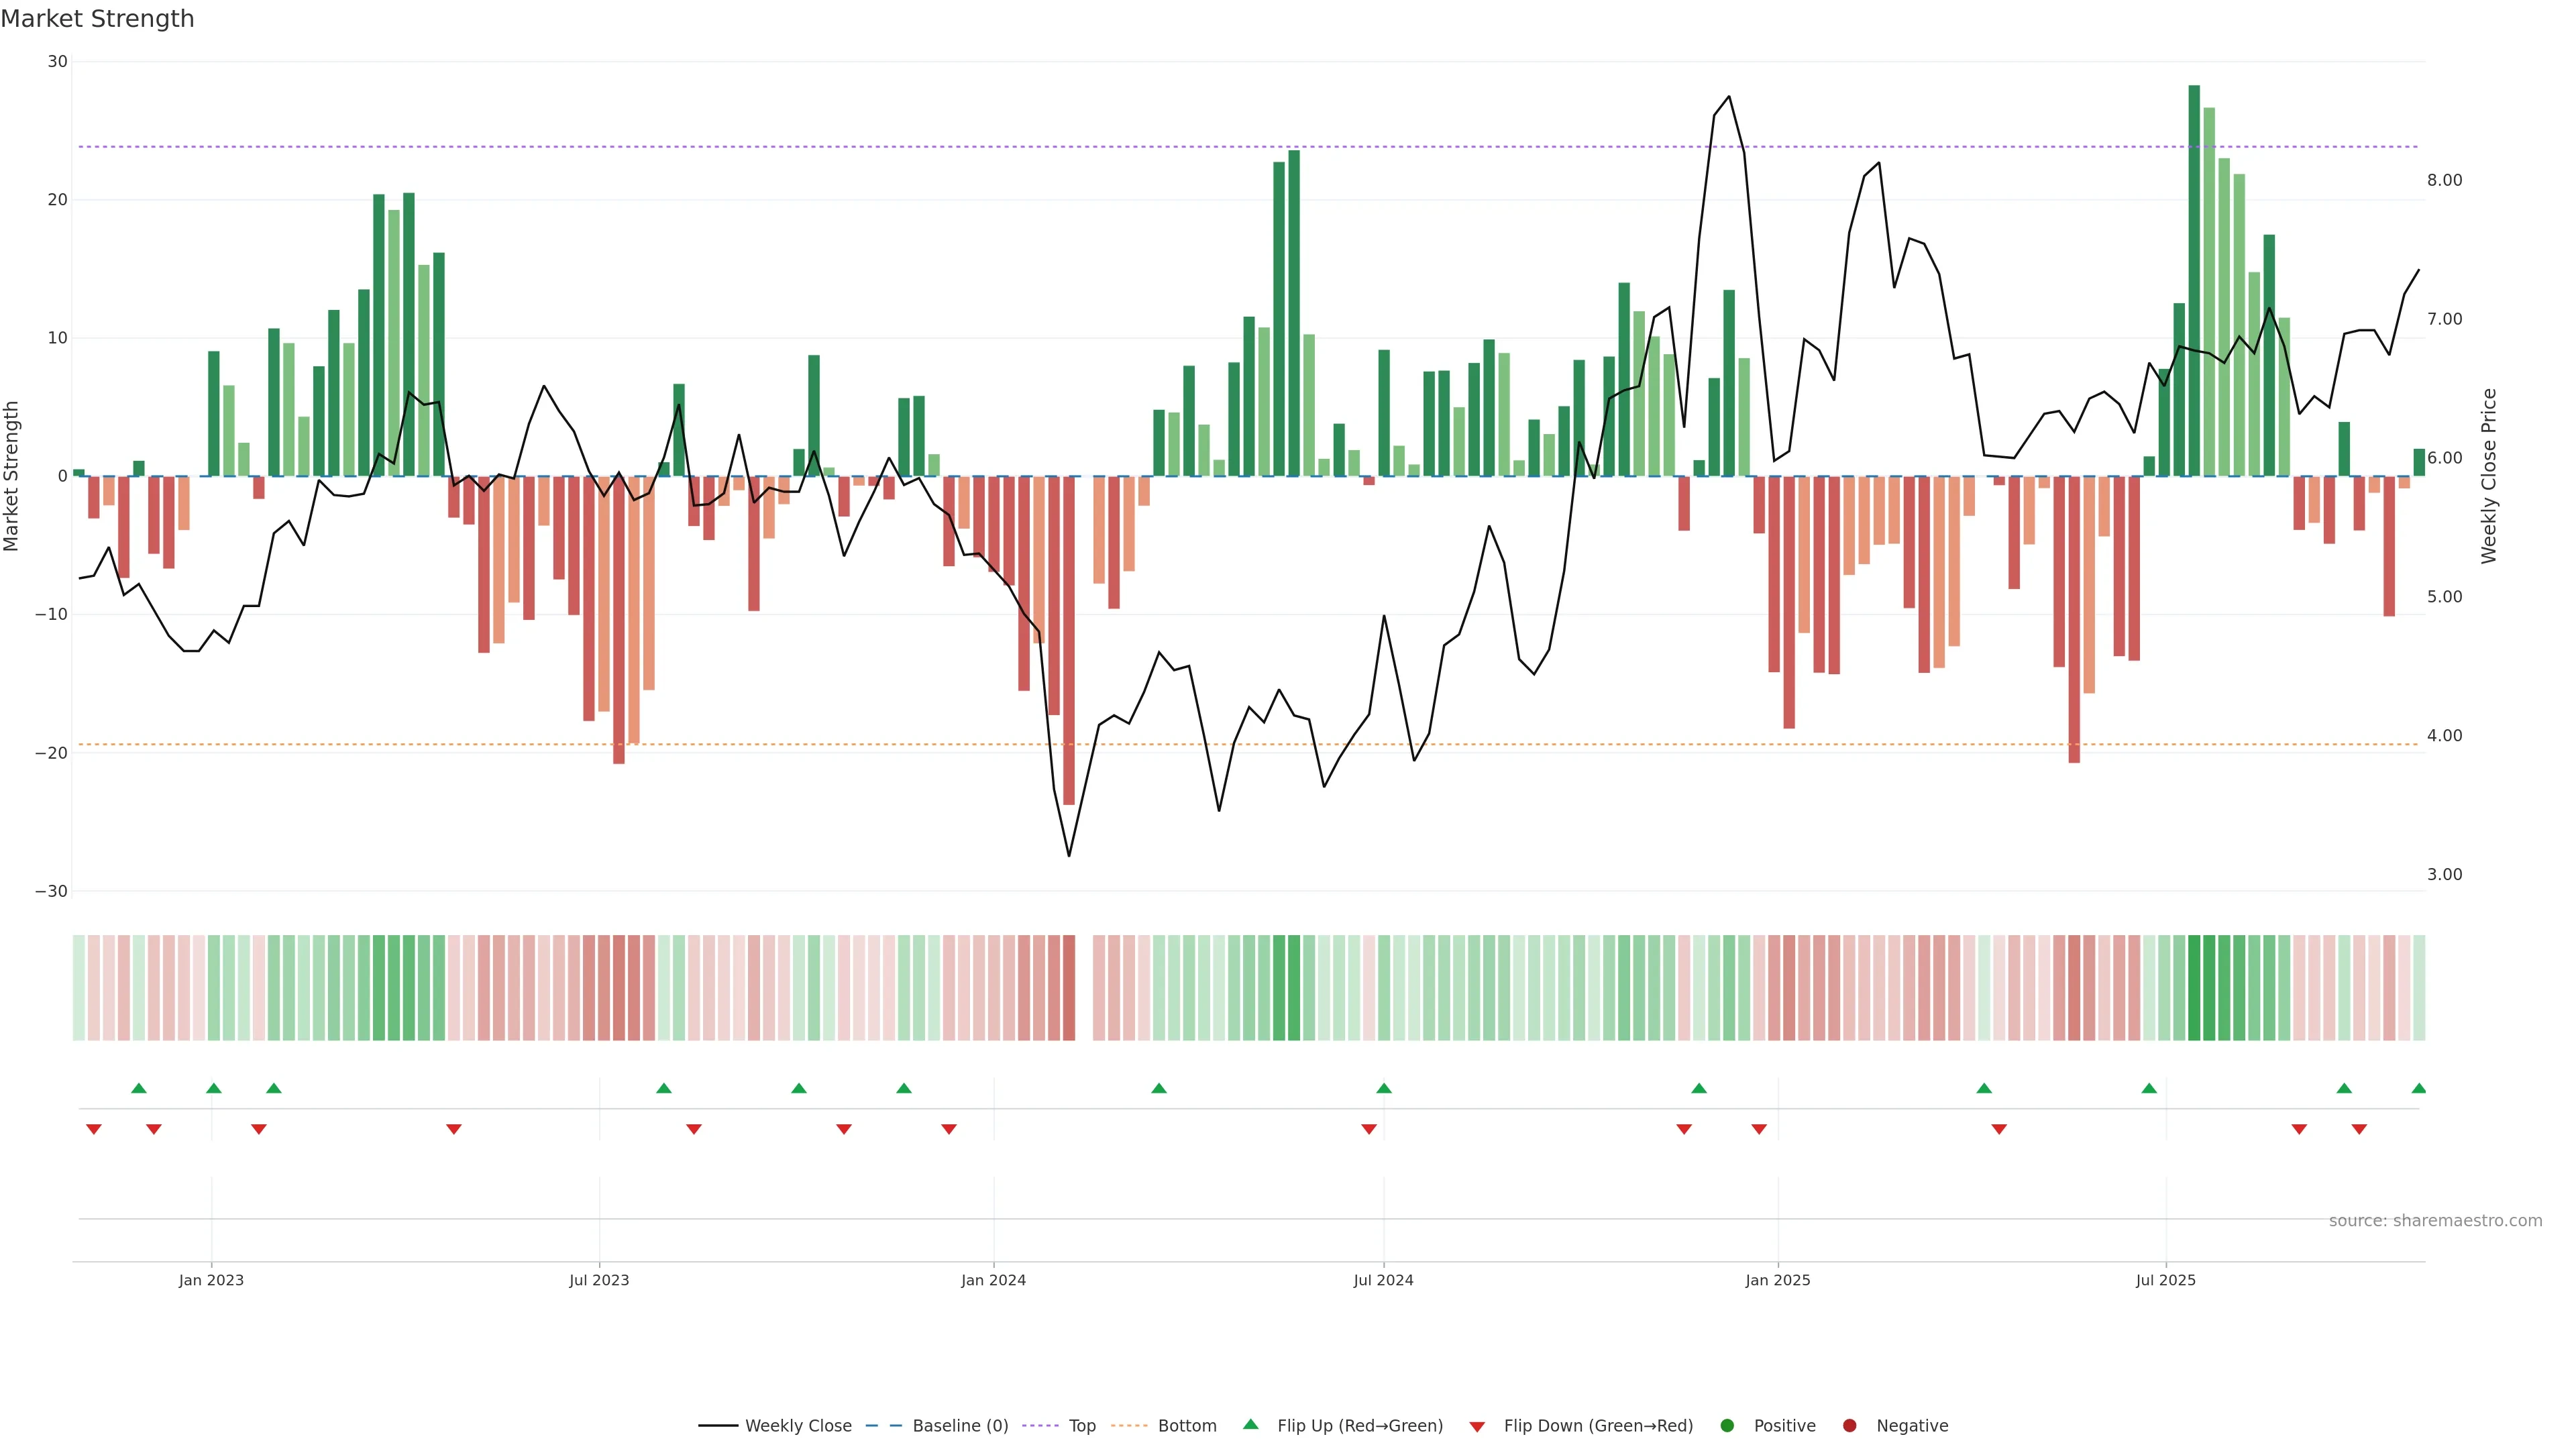The width and height of the screenshot is (2576, 1449).
Task: Click the Jul 2025 x-axis label
Action: (x=2165, y=1280)
